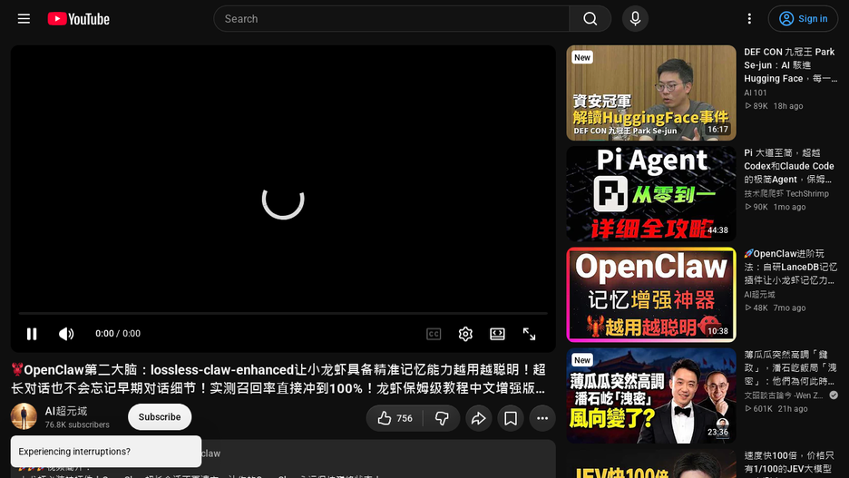The width and height of the screenshot is (849, 478).
Task: Open AI超元域 channel name link
Action: tap(66, 412)
